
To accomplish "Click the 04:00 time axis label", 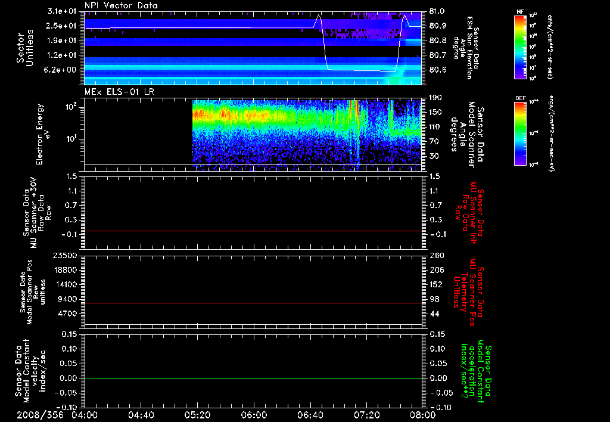I will click(x=85, y=415).
